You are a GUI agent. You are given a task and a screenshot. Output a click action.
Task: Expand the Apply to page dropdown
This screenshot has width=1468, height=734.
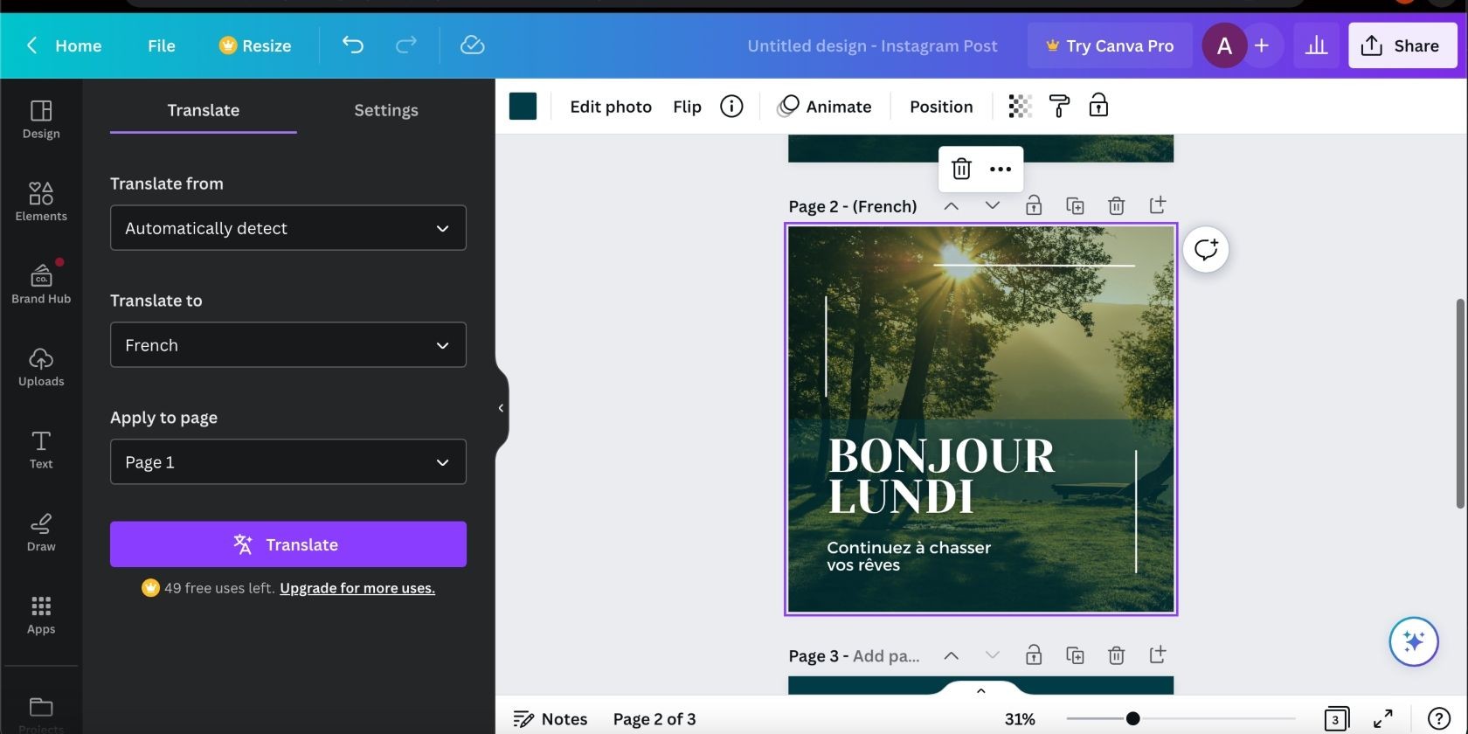(288, 462)
